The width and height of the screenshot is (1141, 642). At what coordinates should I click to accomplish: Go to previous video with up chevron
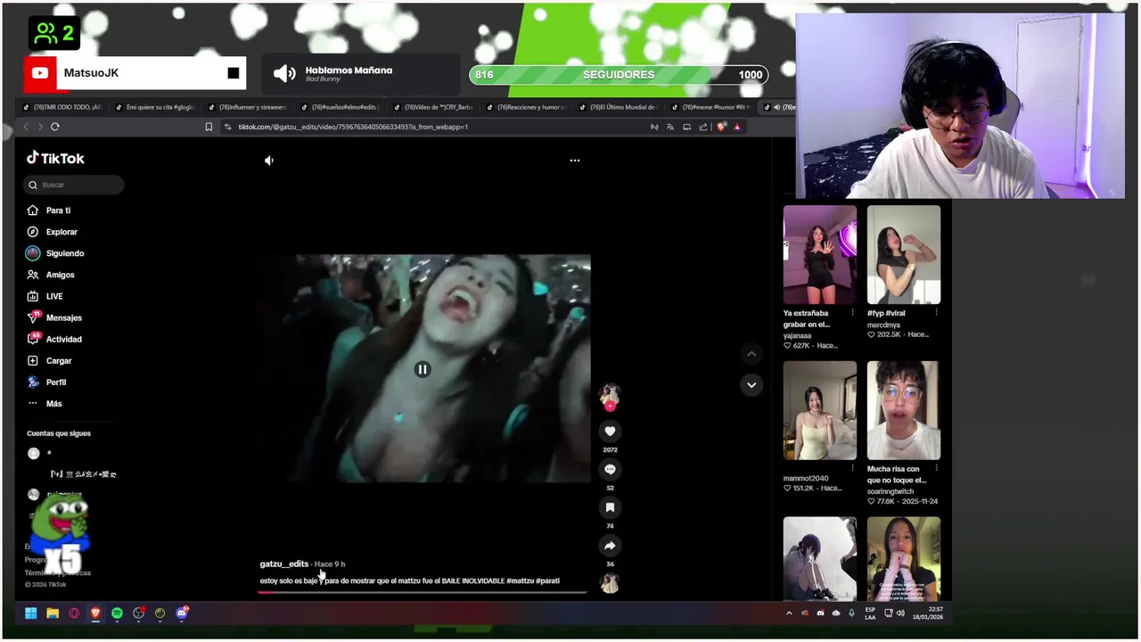[751, 354]
